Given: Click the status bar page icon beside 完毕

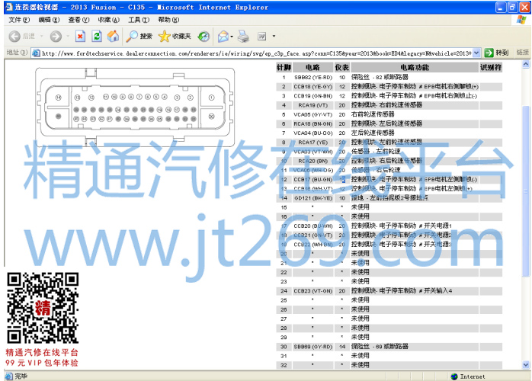Looking at the screenshot, I should [x=9, y=376].
